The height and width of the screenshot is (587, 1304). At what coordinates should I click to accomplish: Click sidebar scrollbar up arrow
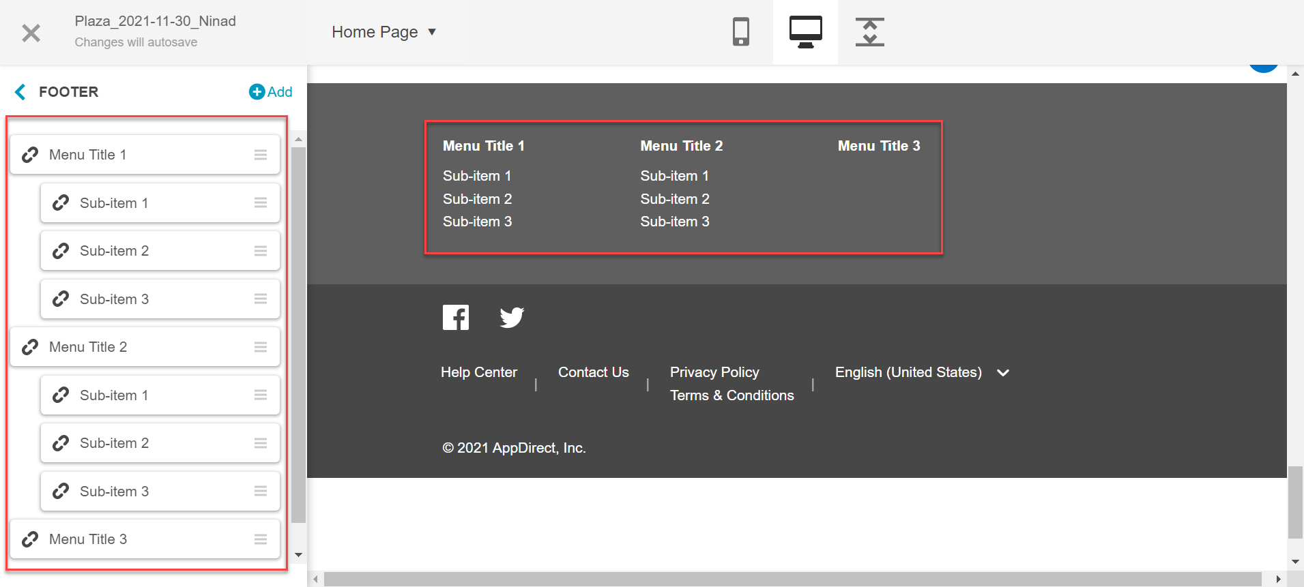[x=298, y=139]
